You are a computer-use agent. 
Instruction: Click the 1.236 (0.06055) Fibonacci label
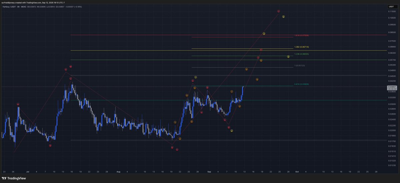click(x=302, y=54)
